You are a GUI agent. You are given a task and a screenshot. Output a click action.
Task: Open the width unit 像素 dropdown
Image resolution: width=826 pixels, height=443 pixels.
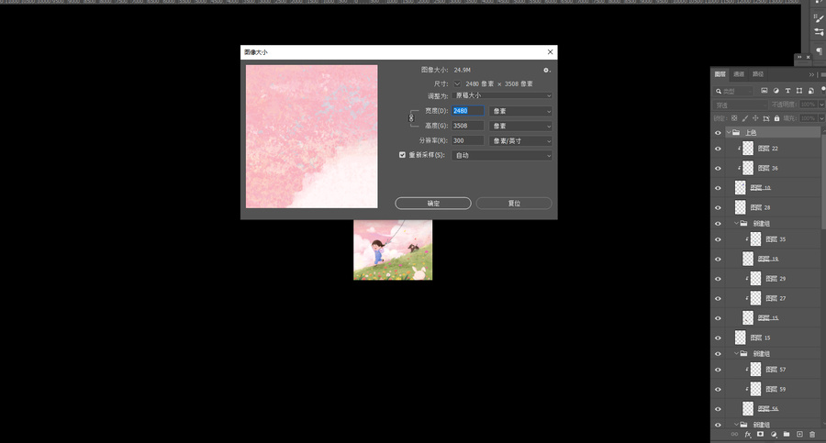tap(520, 111)
